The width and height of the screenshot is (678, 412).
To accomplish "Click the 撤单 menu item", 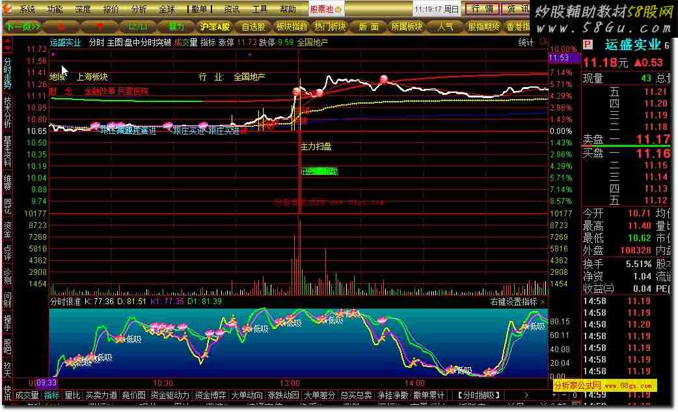I will pos(200,8).
